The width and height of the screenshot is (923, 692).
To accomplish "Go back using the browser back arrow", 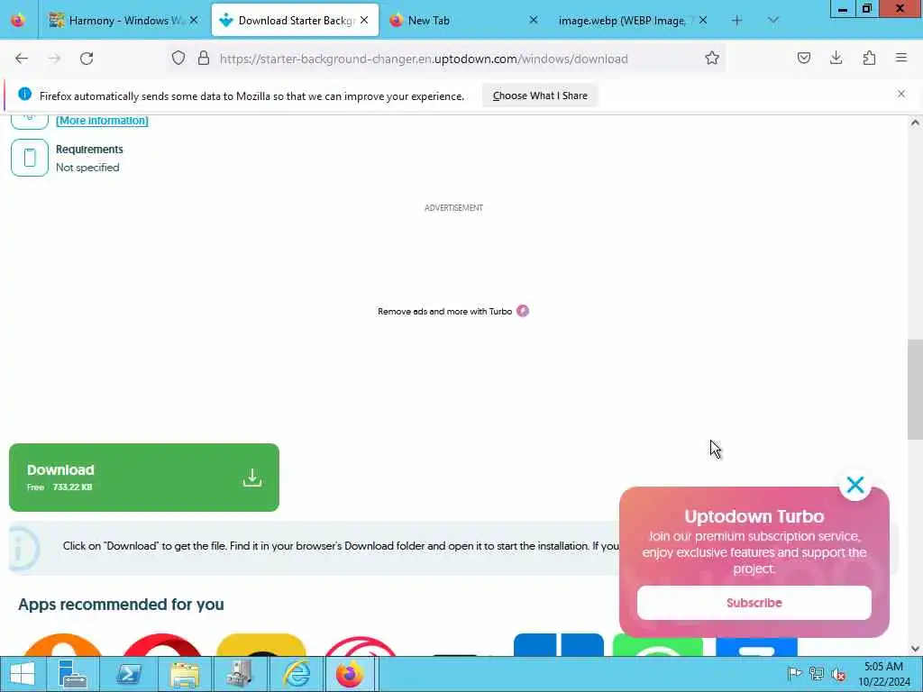I will tap(22, 59).
